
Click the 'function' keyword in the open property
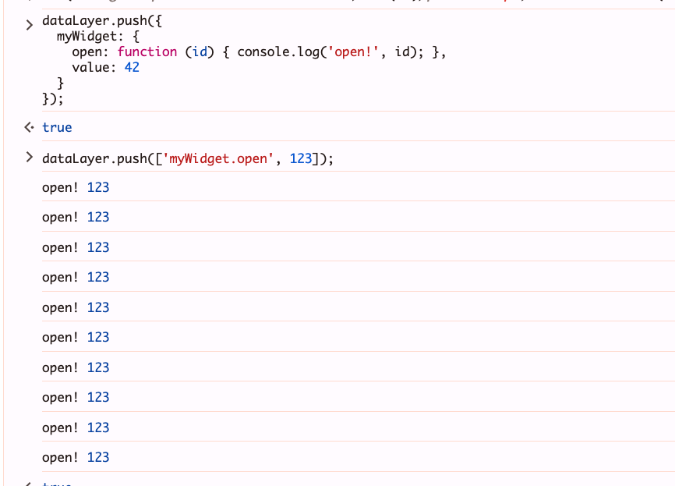click(147, 51)
